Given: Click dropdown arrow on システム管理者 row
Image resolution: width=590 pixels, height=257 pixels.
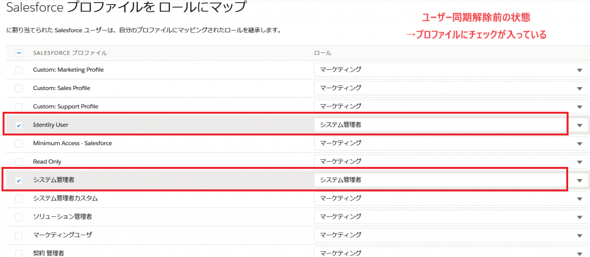Looking at the screenshot, I should coord(579,181).
